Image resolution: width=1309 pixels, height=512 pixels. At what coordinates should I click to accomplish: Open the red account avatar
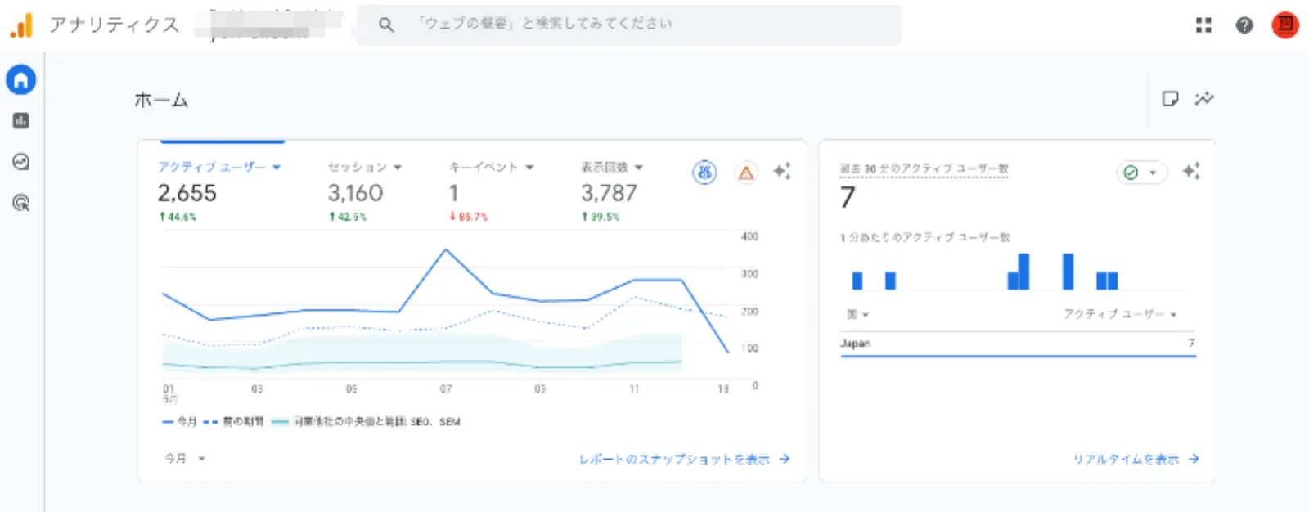coord(1285,25)
